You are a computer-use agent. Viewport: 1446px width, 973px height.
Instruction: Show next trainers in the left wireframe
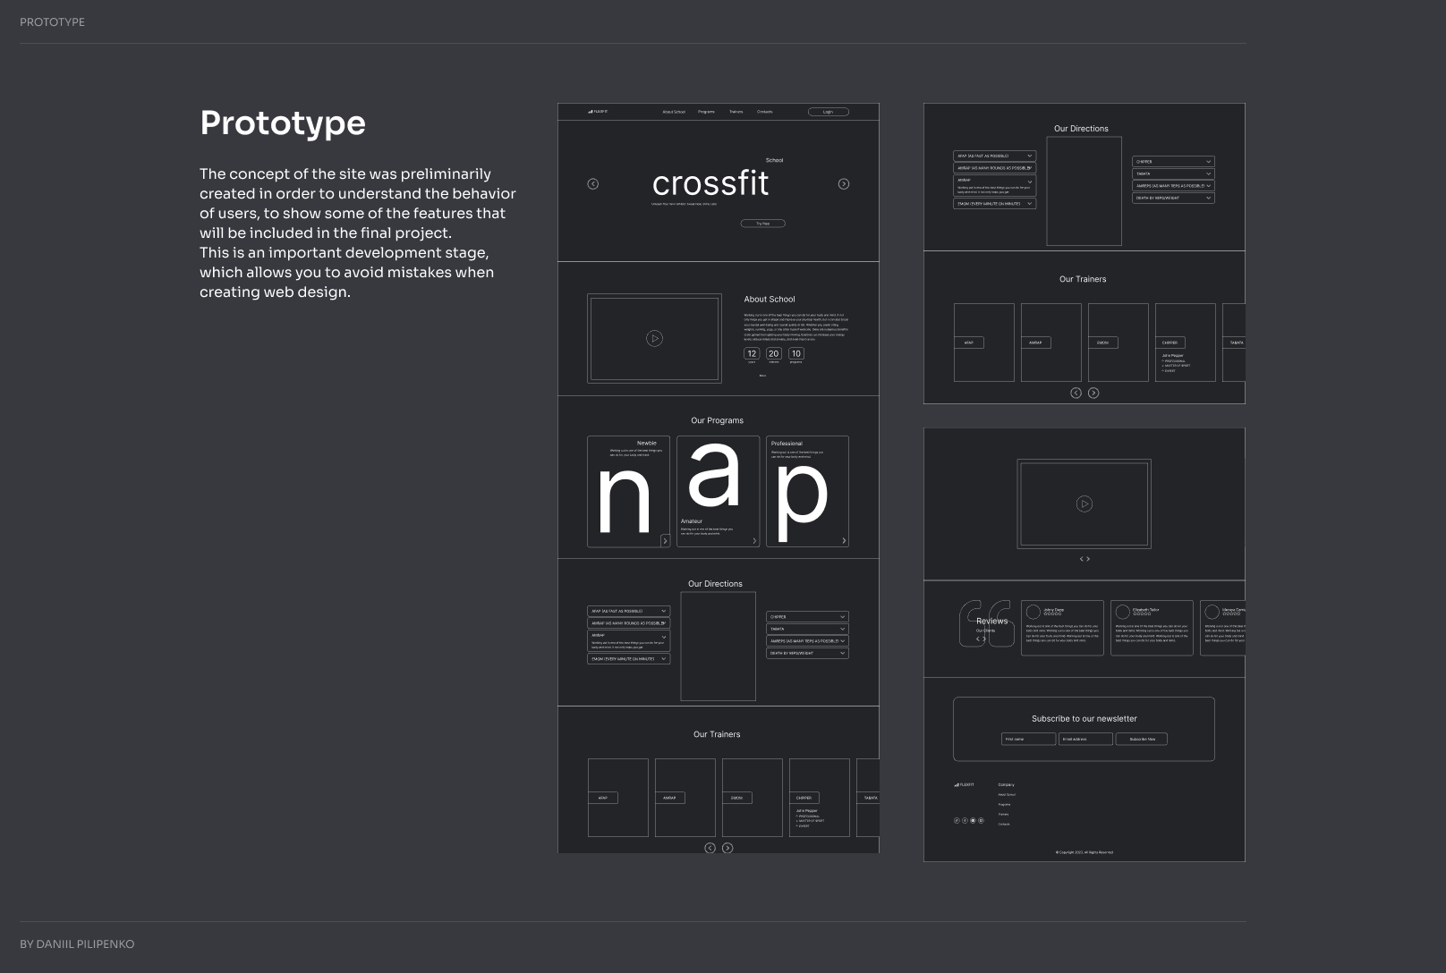coord(727,848)
